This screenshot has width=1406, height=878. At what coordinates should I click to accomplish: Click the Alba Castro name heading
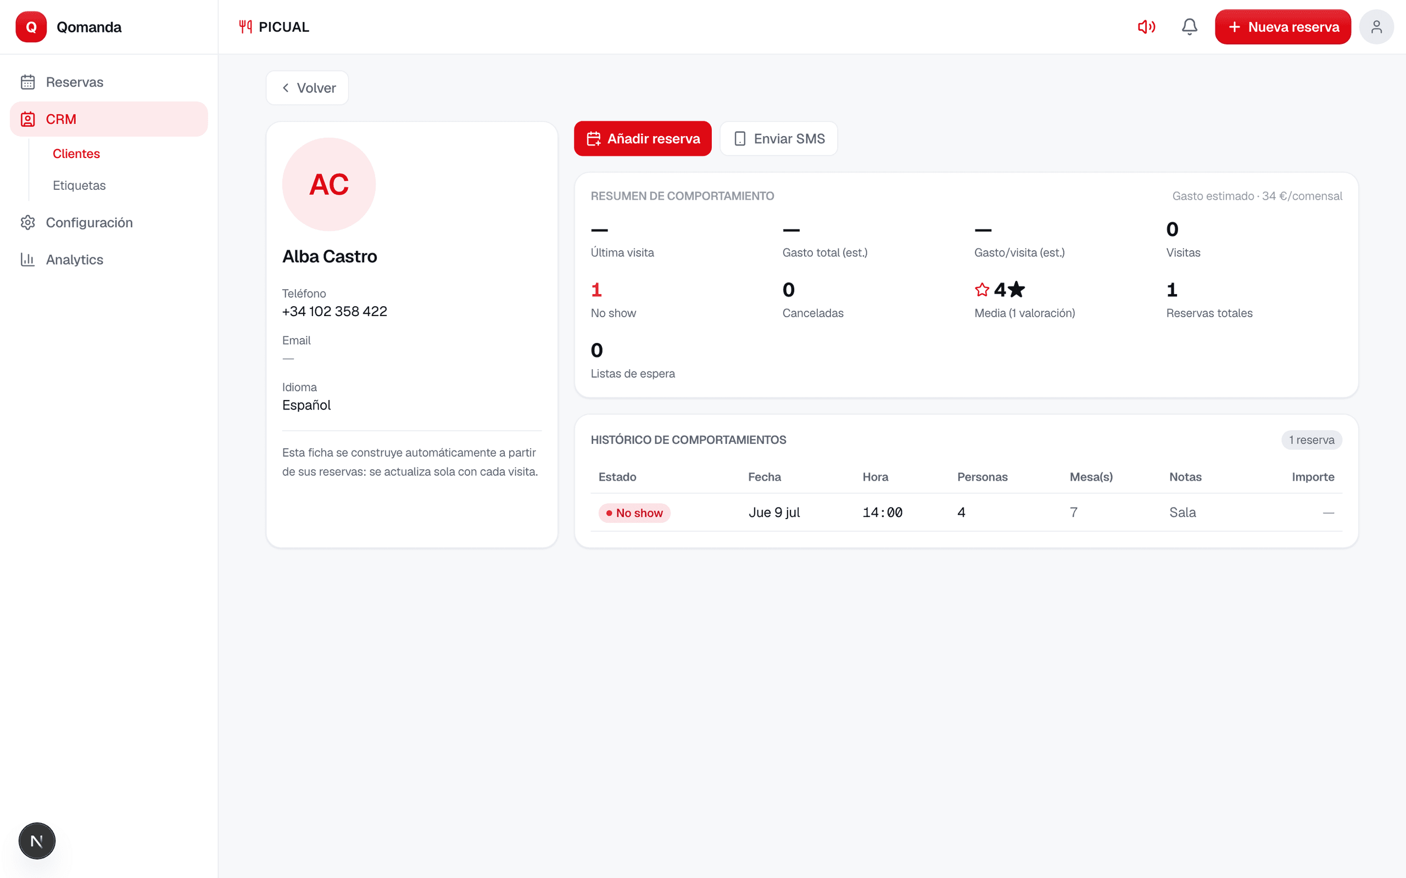point(330,256)
